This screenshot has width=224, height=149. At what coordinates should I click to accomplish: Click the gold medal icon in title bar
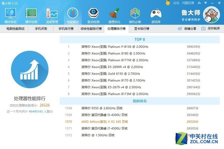[168, 3]
